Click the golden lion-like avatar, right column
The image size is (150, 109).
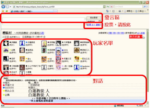pos(77,50)
